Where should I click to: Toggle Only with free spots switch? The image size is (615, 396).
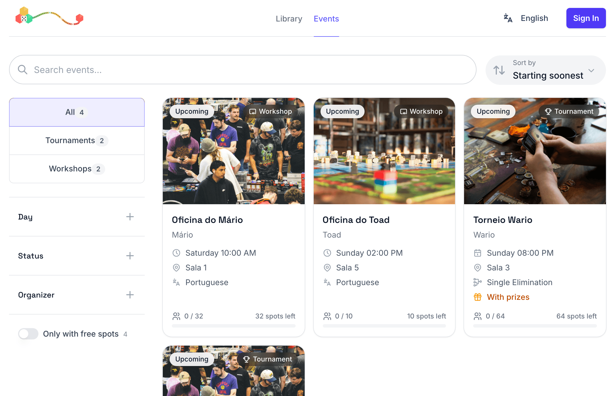28,334
